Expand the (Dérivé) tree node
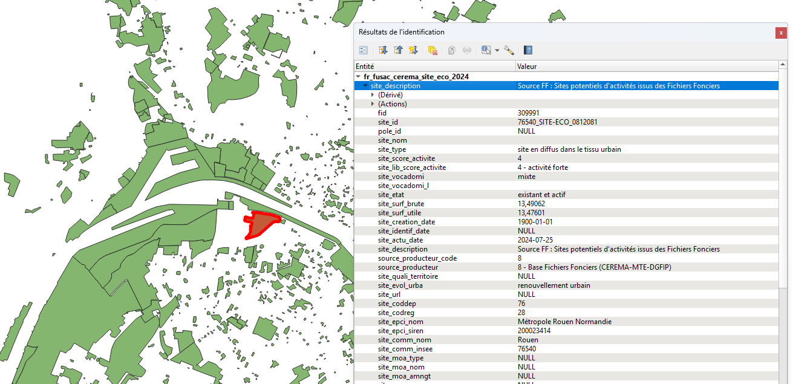Screen dimensions: 793x384 [373, 95]
